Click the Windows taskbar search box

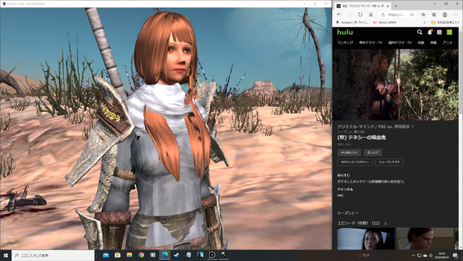pyautogui.click(x=53, y=255)
